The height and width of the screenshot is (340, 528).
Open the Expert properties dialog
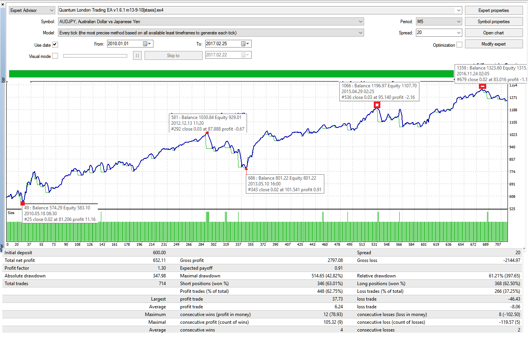click(x=494, y=10)
